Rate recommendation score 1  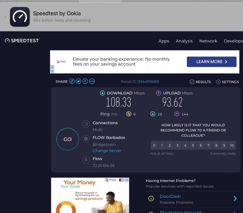click(162, 145)
